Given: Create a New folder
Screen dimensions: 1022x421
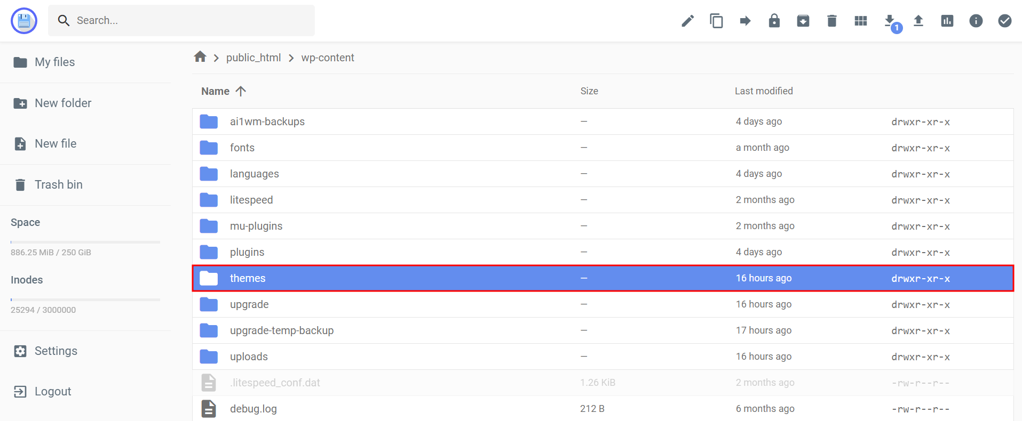Looking at the screenshot, I should [x=62, y=103].
